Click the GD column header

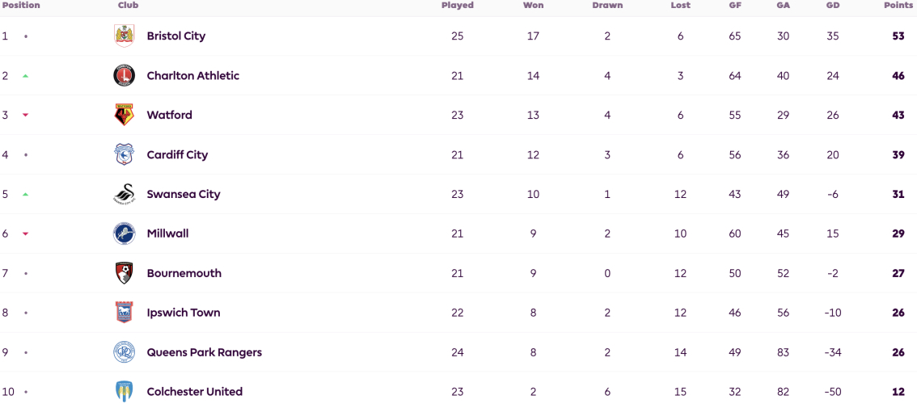833,6
